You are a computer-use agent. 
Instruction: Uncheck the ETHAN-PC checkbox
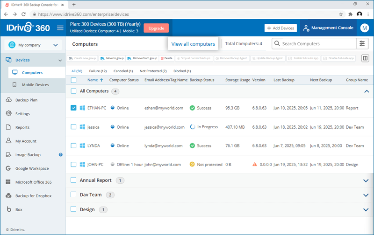pyautogui.click(x=73, y=108)
